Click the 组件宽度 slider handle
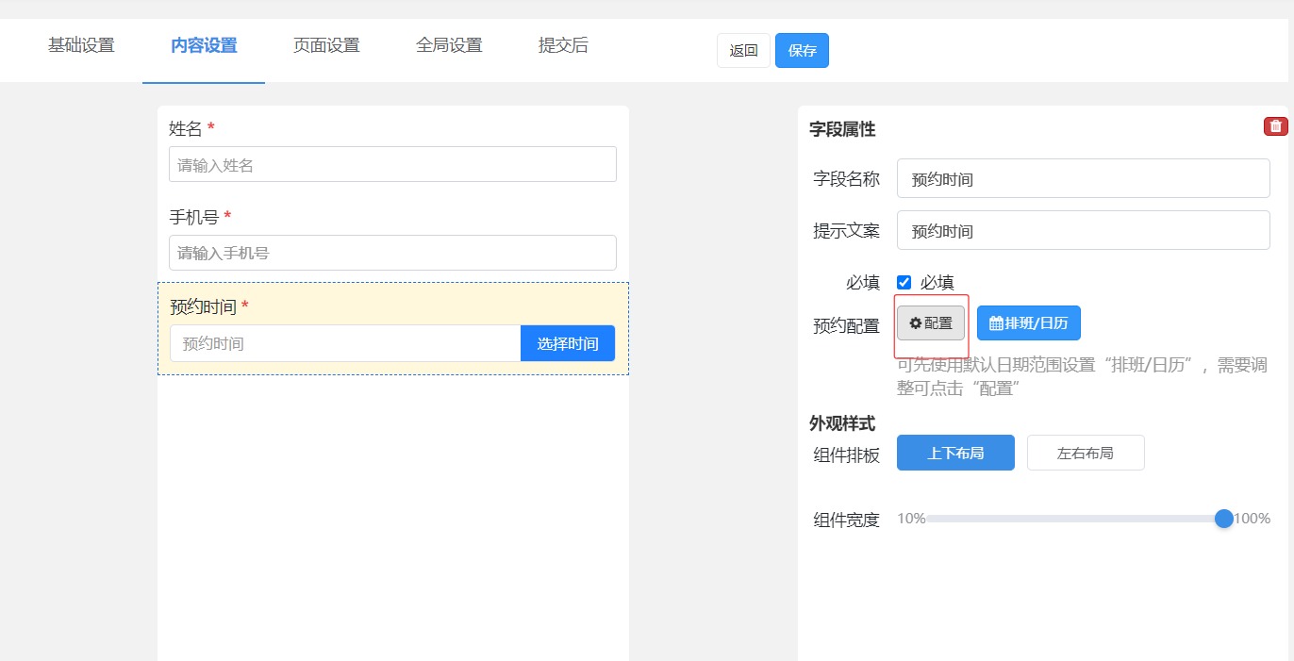This screenshot has width=1294, height=661. tap(1223, 519)
